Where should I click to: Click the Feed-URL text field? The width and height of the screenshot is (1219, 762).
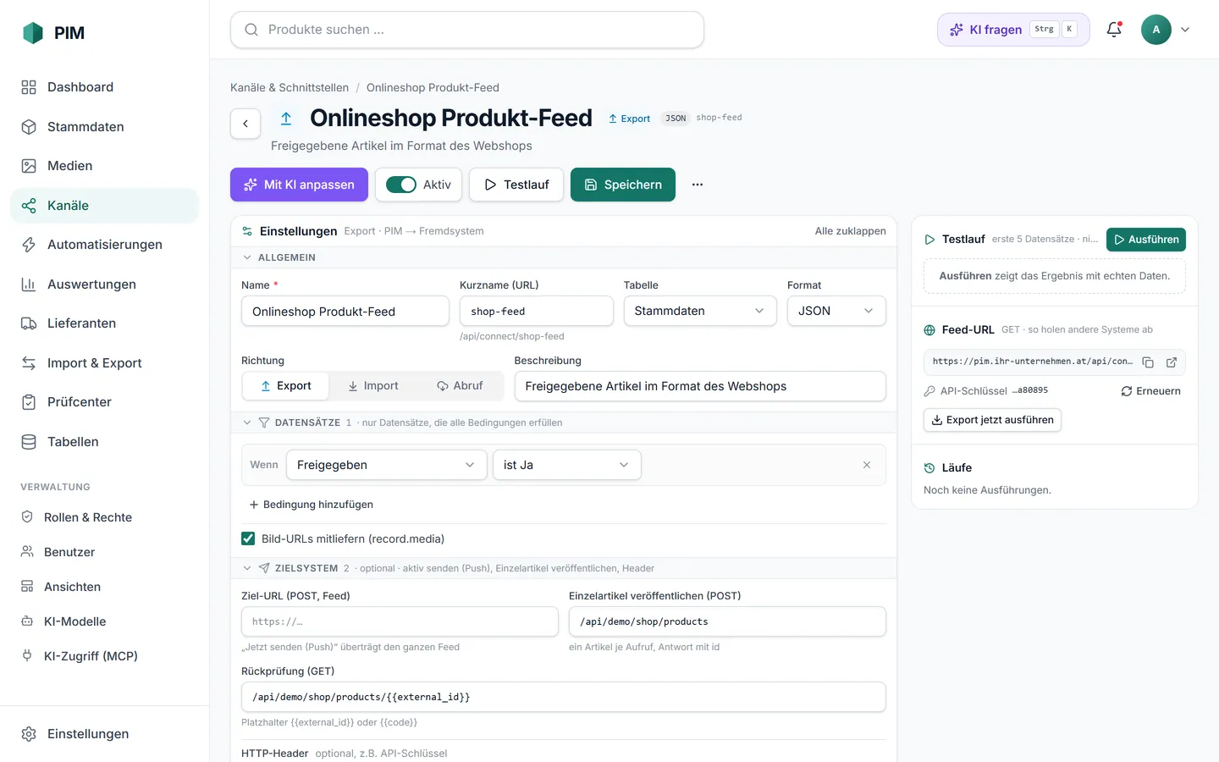[1032, 362]
